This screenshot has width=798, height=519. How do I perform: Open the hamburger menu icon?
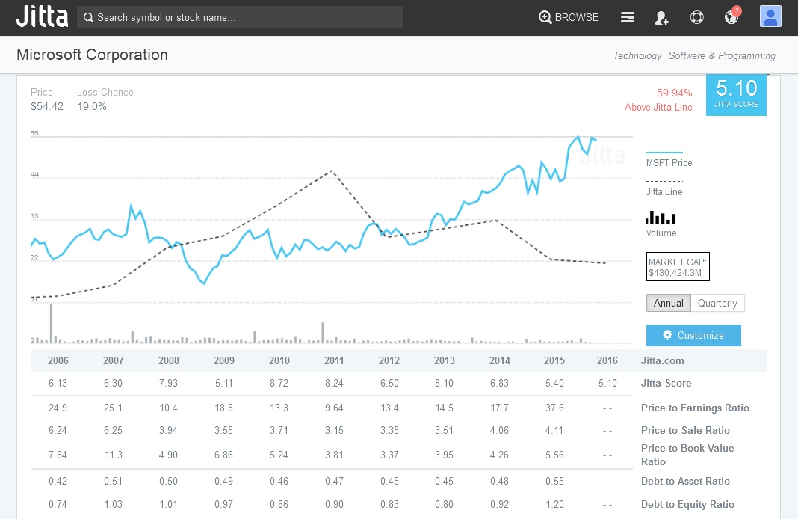pyautogui.click(x=627, y=16)
